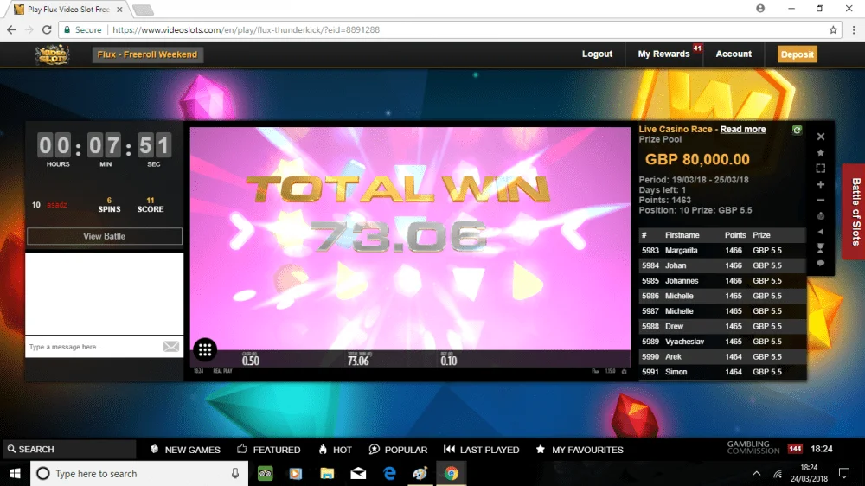The image size is (865, 486).
Task: Click the Flux - Freeroll Weekend label
Action: pos(147,54)
